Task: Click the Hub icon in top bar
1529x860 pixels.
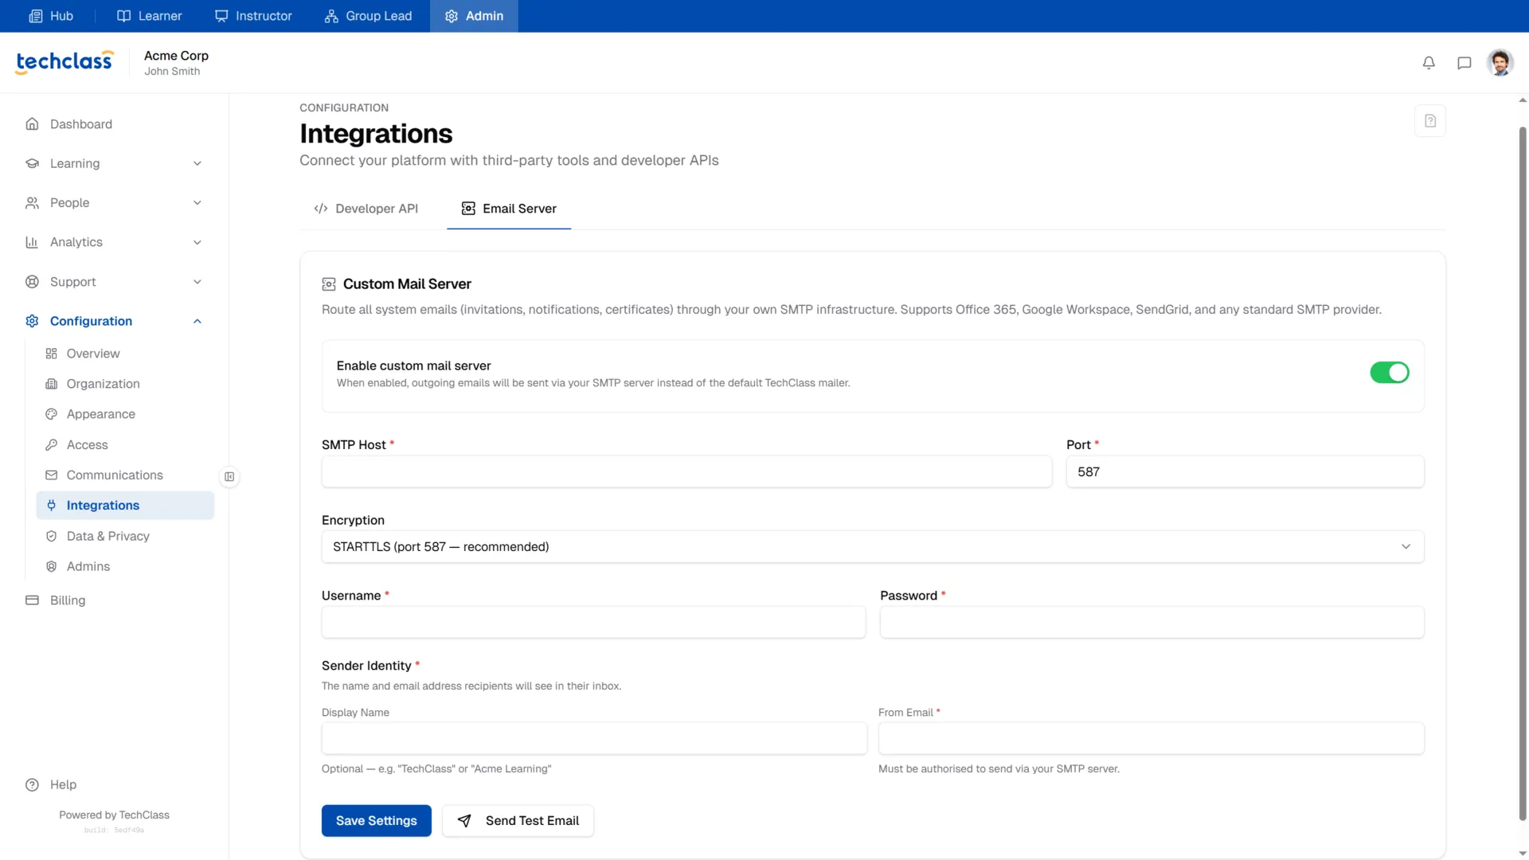Action: coord(36,16)
